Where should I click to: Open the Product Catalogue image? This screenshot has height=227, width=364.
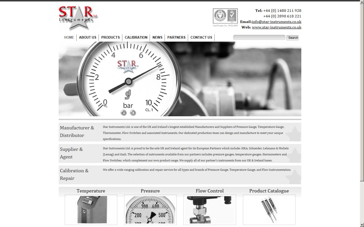pyautogui.click(x=269, y=210)
